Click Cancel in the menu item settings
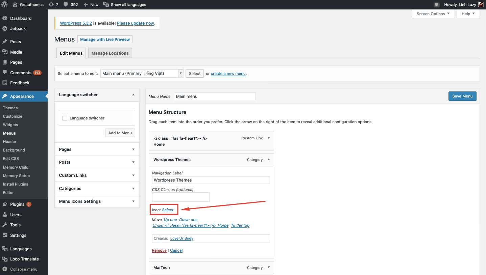The image size is (486, 275). pos(176,250)
